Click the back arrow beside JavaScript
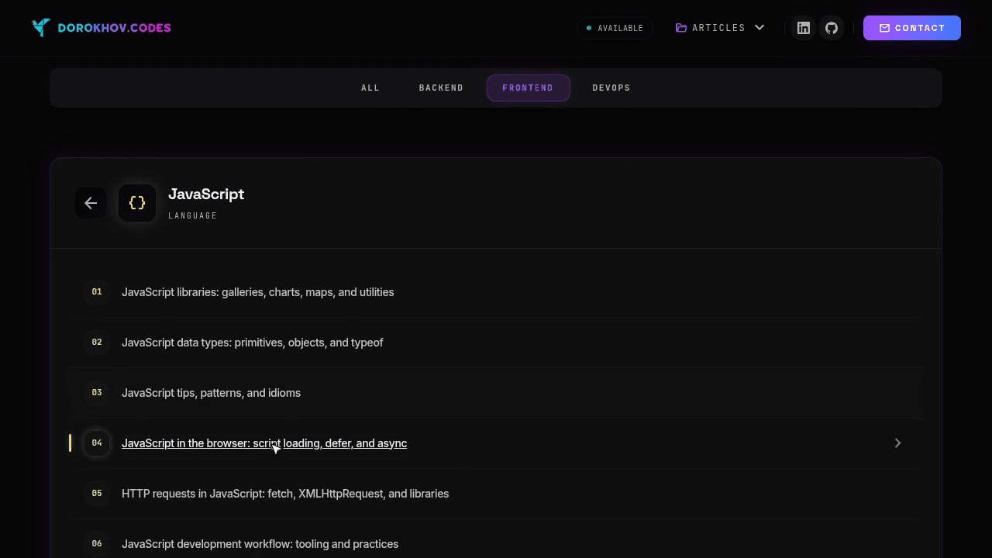 coord(91,203)
